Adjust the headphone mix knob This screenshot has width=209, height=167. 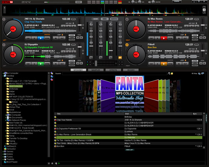click(x=140, y=2)
